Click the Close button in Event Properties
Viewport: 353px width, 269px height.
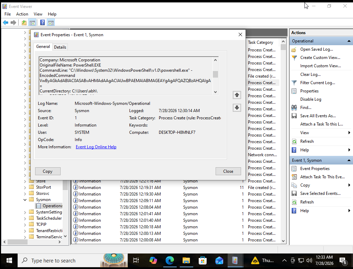(x=228, y=171)
